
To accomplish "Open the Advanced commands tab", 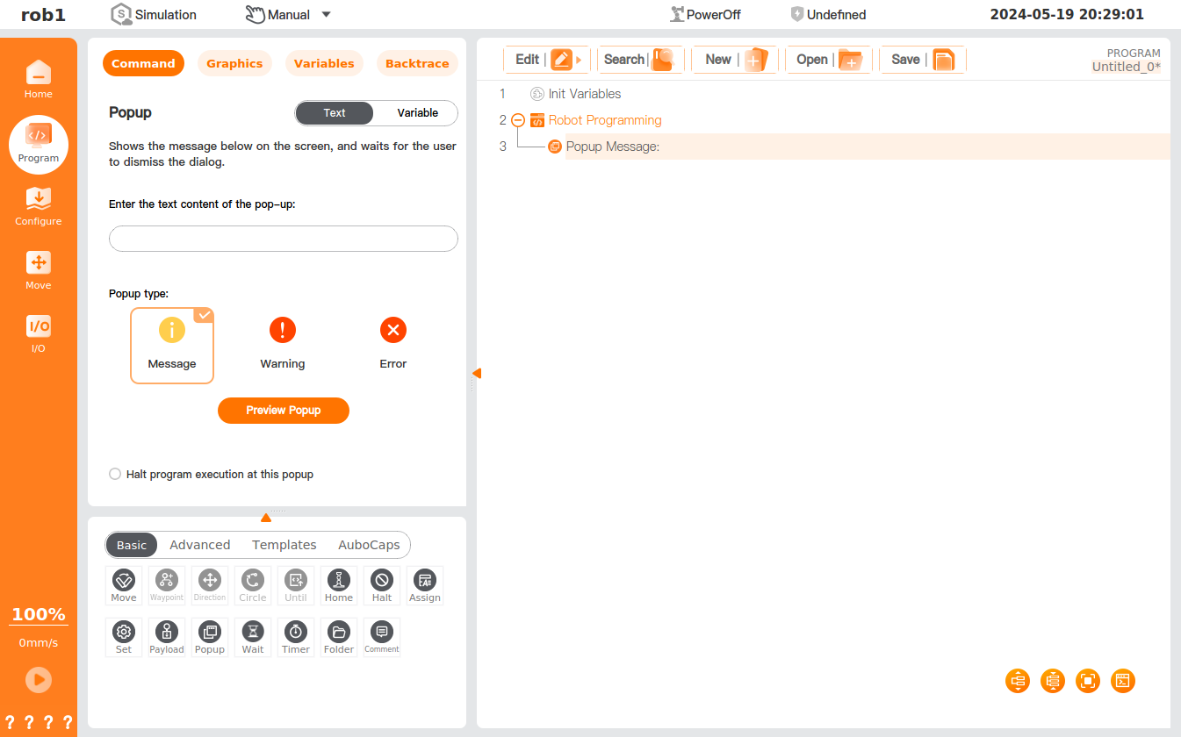I will tap(199, 545).
